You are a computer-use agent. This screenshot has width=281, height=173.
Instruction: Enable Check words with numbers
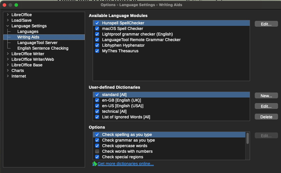[x=97, y=152]
